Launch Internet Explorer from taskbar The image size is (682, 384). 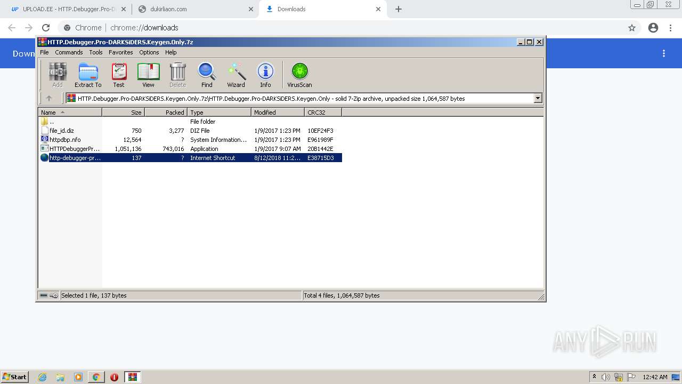[x=43, y=377]
